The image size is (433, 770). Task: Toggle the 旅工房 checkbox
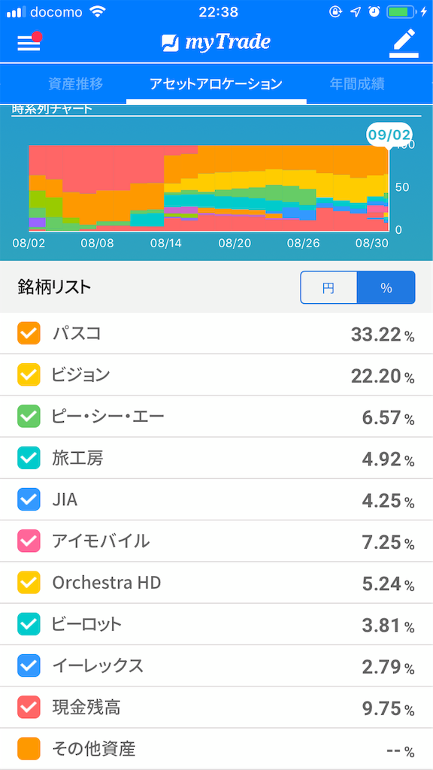point(29,458)
